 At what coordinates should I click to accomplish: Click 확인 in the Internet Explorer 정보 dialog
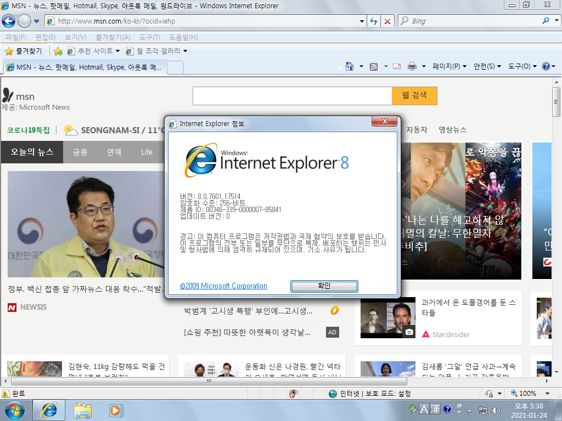[x=324, y=286]
